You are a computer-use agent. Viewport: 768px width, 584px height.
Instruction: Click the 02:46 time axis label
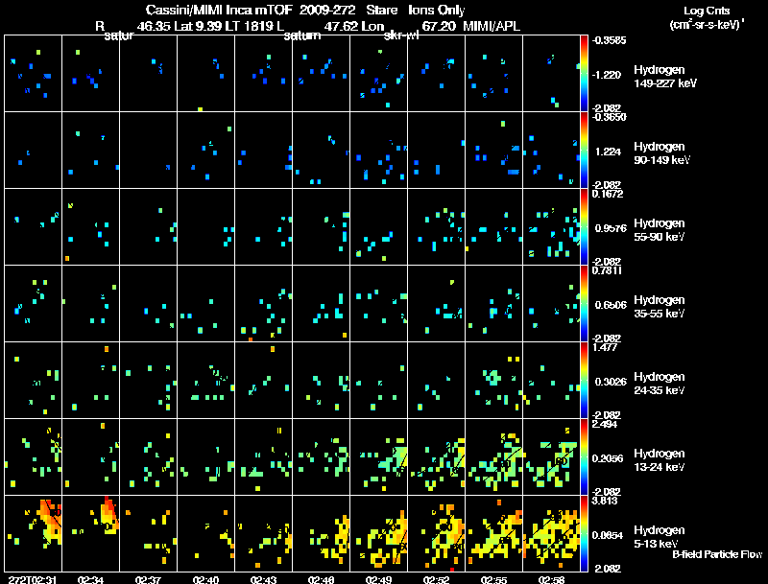[x=321, y=580]
